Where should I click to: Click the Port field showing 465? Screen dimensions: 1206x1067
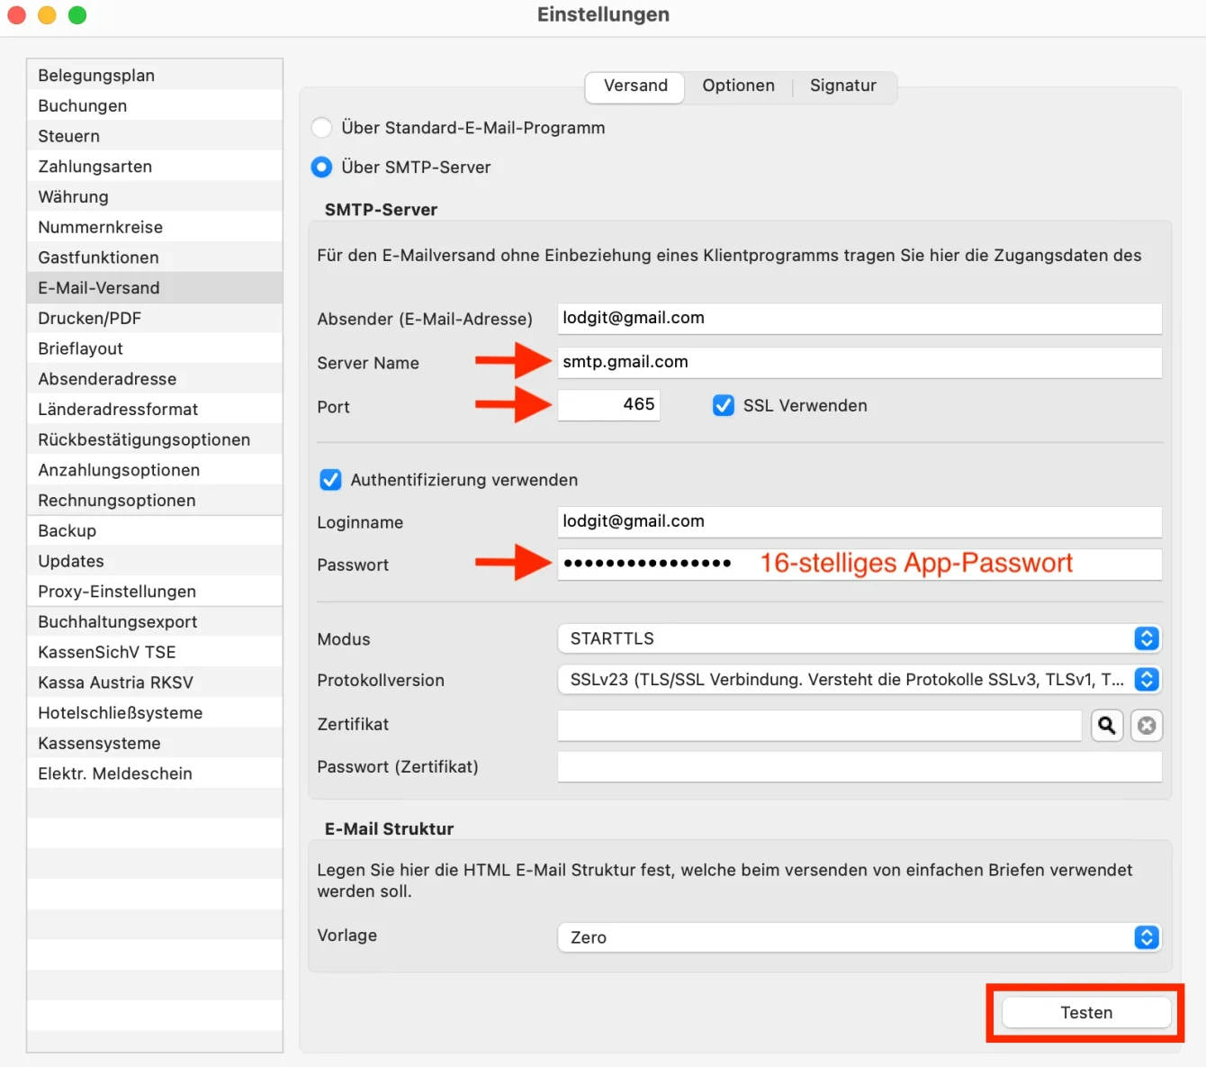coord(608,405)
